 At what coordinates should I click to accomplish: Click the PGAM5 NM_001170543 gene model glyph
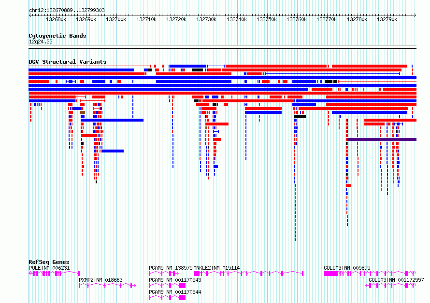click(x=167, y=286)
